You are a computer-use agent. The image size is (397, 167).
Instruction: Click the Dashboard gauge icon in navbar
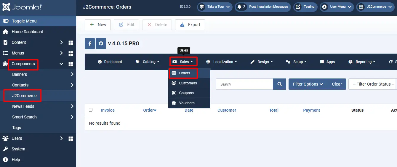100,62
